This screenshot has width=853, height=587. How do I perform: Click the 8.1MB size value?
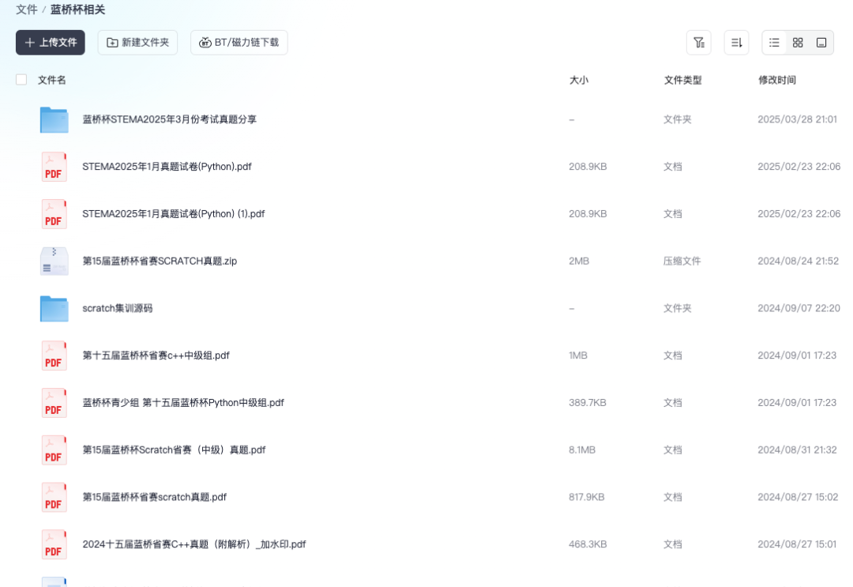tap(582, 450)
